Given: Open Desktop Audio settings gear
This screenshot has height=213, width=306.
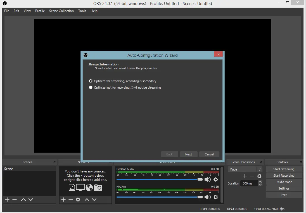Looking at the screenshot, I should click(216, 179).
